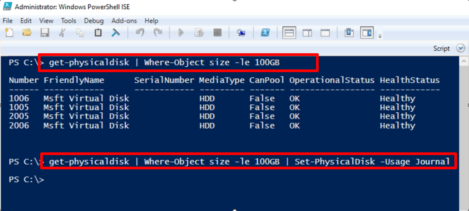The height and width of the screenshot is (211, 469).
Task: Show Command Window icon
Action: [349, 33]
